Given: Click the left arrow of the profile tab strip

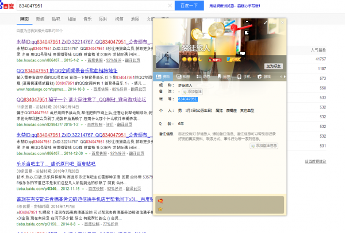Looking at the screenshot, I should tap(281, 77).
